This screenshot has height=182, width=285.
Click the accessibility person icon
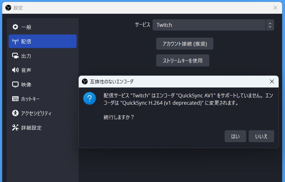point(15,113)
